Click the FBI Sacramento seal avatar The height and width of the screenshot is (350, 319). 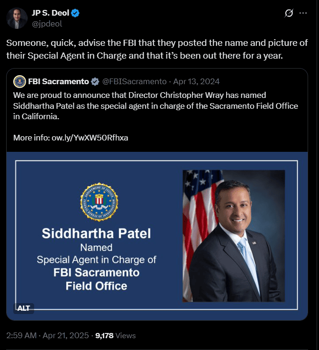point(19,81)
